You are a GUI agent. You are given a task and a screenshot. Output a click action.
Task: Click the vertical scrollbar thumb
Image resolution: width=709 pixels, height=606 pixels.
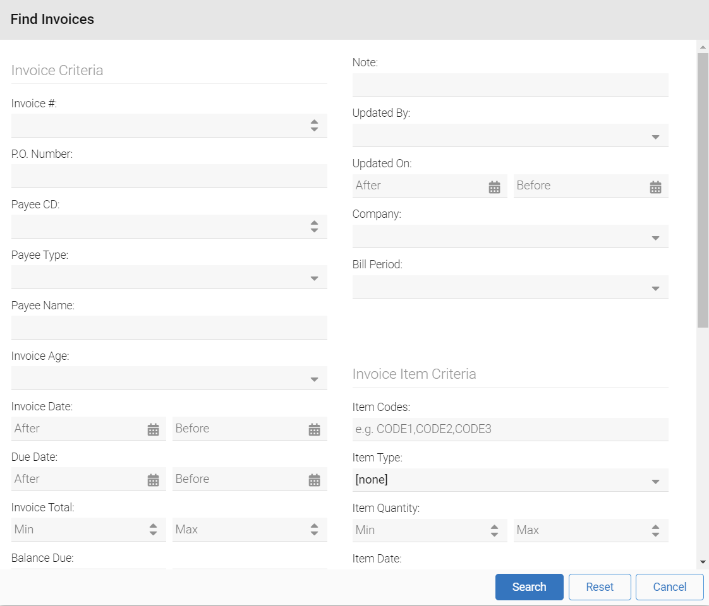tap(703, 190)
